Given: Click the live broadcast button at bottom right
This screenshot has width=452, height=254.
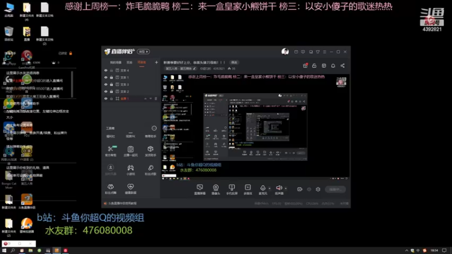Looking at the screenshot, I should coord(335,189).
